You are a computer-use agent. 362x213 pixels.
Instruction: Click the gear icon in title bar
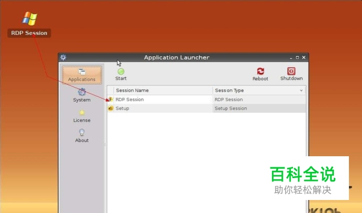(x=63, y=57)
